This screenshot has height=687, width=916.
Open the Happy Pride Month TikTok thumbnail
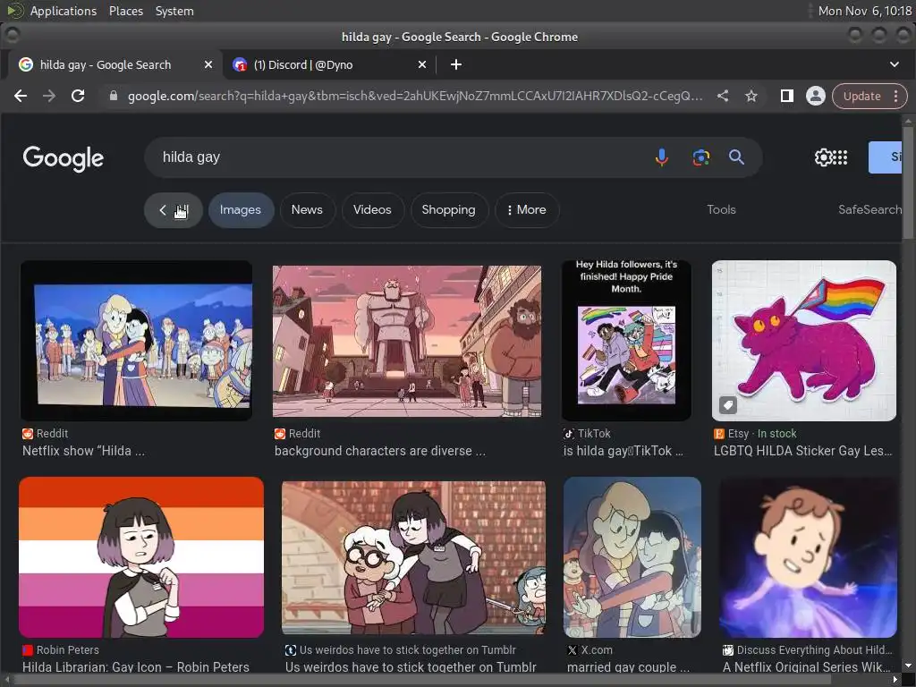626,341
